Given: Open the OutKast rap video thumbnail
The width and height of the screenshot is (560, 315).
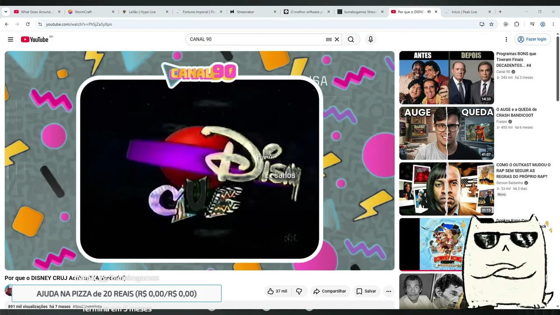Looking at the screenshot, I should click(x=446, y=189).
